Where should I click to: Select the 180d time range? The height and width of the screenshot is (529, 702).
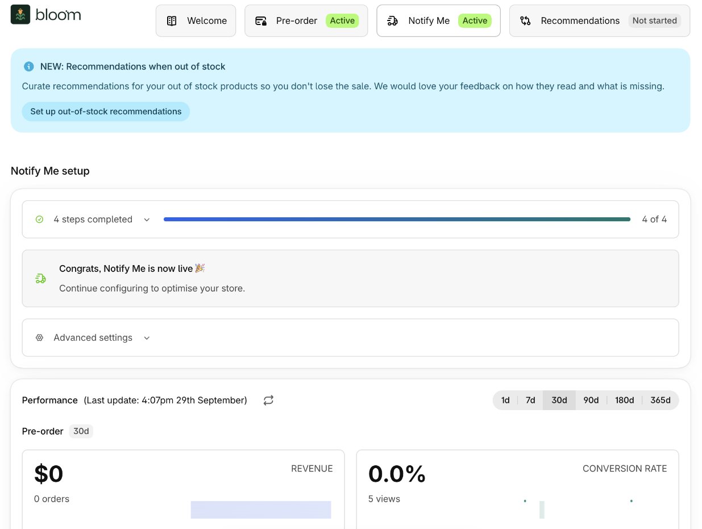pyautogui.click(x=624, y=400)
